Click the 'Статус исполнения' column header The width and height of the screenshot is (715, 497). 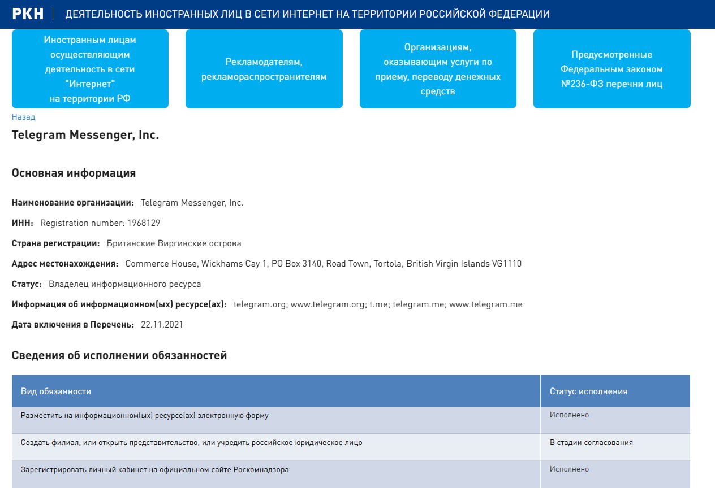(615, 391)
